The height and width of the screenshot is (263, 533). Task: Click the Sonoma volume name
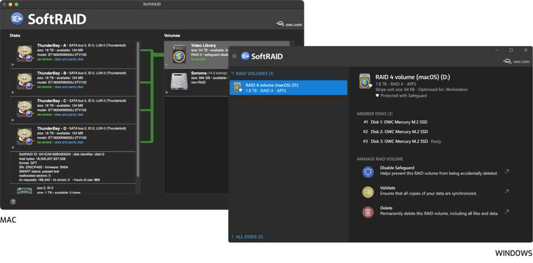(x=199, y=73)
